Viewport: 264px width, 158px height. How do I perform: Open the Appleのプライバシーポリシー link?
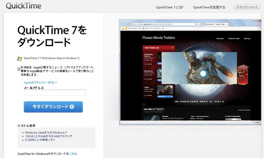pyautogui.click(x=41, y=83)
